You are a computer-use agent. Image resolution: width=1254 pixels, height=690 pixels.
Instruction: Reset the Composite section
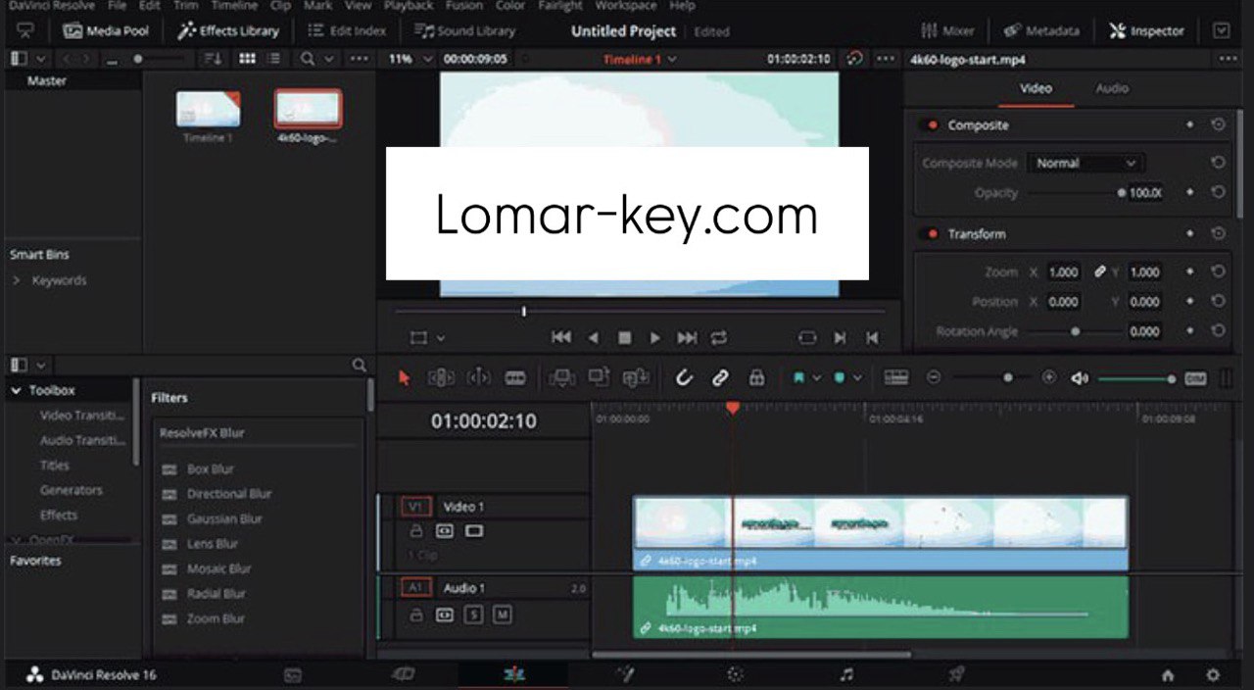pyautogui.click(x=1218, y=125)
